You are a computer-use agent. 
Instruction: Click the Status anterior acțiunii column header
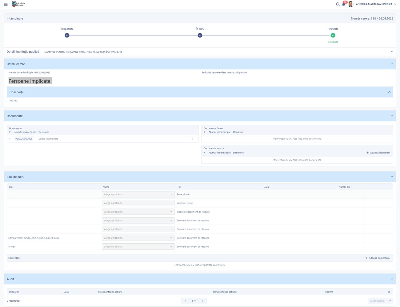(110, 292)
